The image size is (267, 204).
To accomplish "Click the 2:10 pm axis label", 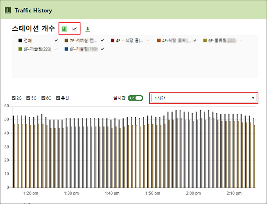I will (234, 193).
